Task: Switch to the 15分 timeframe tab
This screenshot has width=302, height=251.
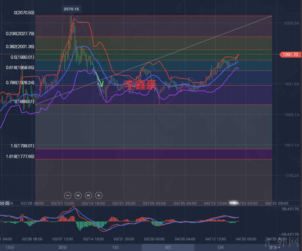Action: pyautogui.click(x=10, y=247)
